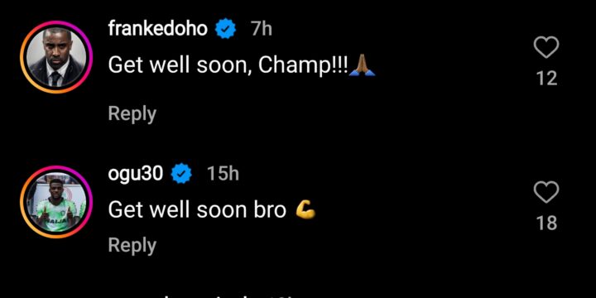
Task: View the 18 likes on ogu30's comment
Action: pyautogui.click(x=546, y=223)
